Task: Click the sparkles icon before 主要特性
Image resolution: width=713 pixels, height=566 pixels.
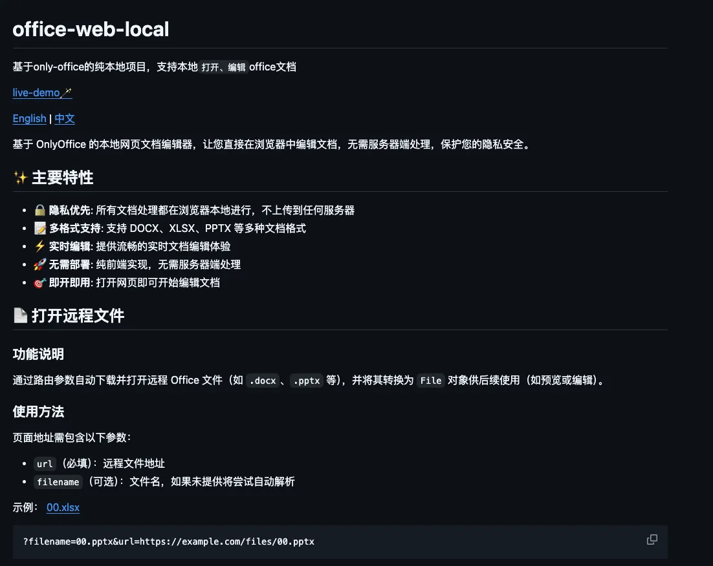Action: [21, 178]
